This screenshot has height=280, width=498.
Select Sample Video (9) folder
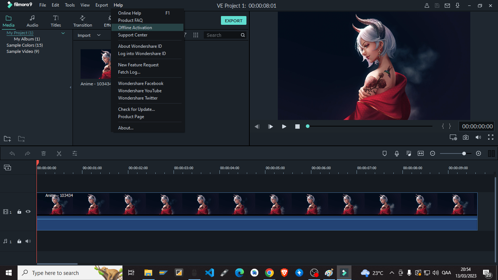tap(23, 51)
